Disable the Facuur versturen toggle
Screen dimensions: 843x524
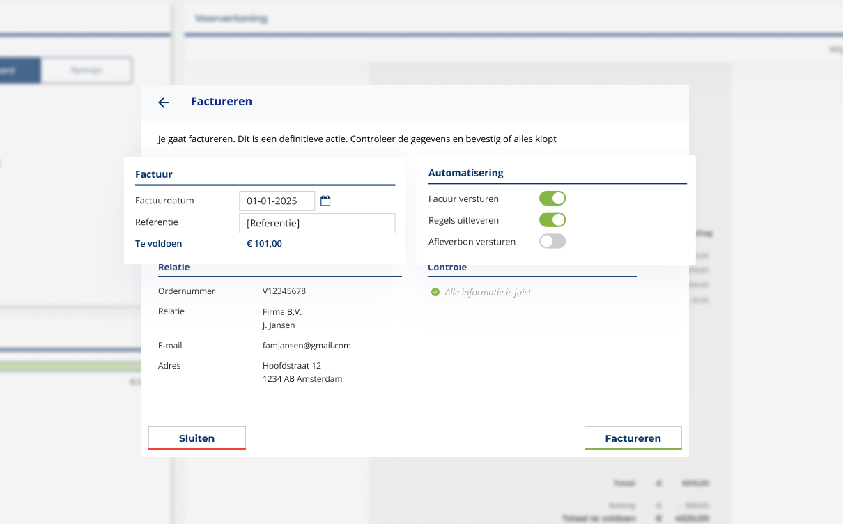coord(552,199)
